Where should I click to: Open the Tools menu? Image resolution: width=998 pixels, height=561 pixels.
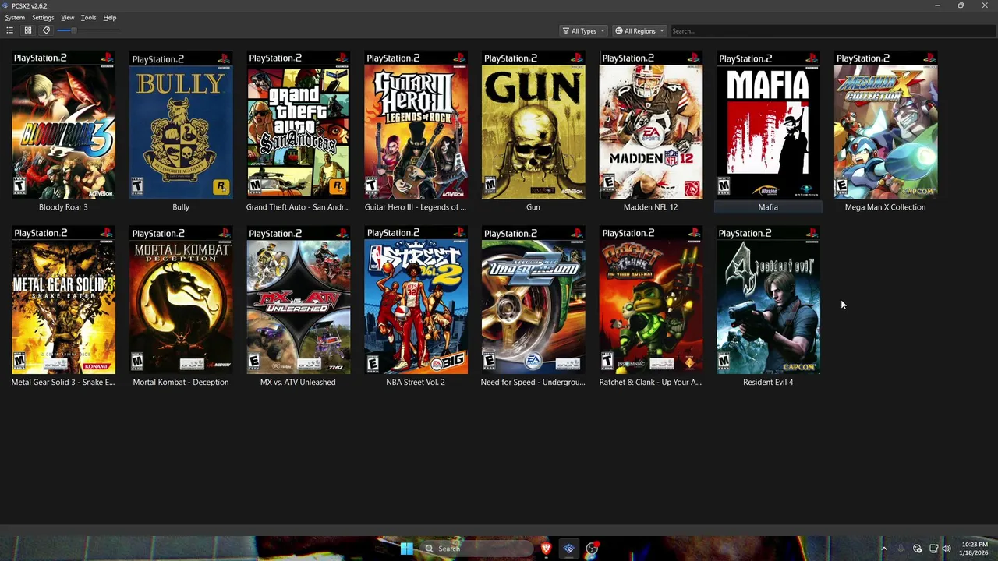pos(89,17)
